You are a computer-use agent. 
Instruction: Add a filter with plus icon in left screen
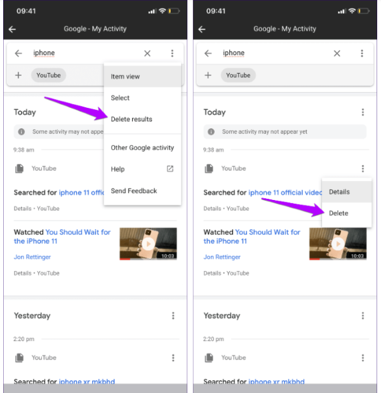[x=18, y=75]
